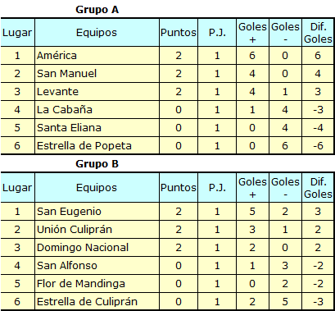Select Estrella de Popeta's -6 goal difference

pyautogui.click(x=318, y=145)
